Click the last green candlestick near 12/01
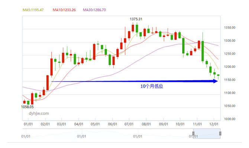This screenshot has height=148, width=249. 219,75
